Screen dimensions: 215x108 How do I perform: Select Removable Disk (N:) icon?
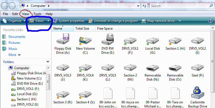coord(153,68)
